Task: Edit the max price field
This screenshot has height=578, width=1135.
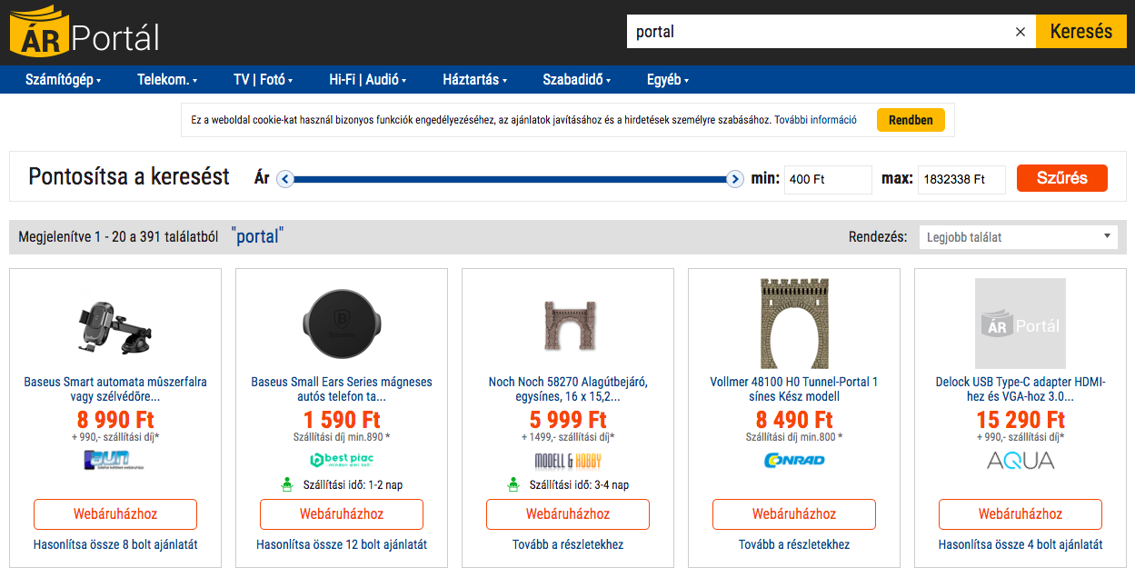Action: pyautogui.click(x=961, y=179)
